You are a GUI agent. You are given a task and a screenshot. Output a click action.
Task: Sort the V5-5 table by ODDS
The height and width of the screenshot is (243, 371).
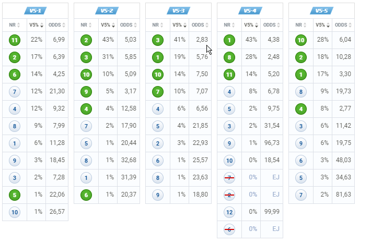pos(343,25)
